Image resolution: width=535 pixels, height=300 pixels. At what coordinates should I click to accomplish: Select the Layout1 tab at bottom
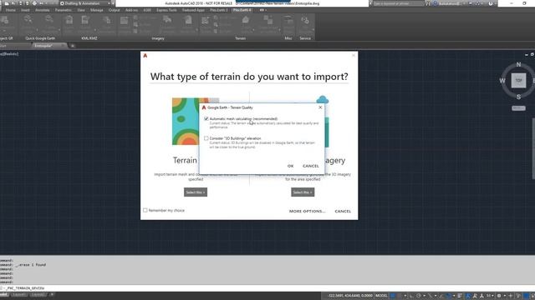19,294
